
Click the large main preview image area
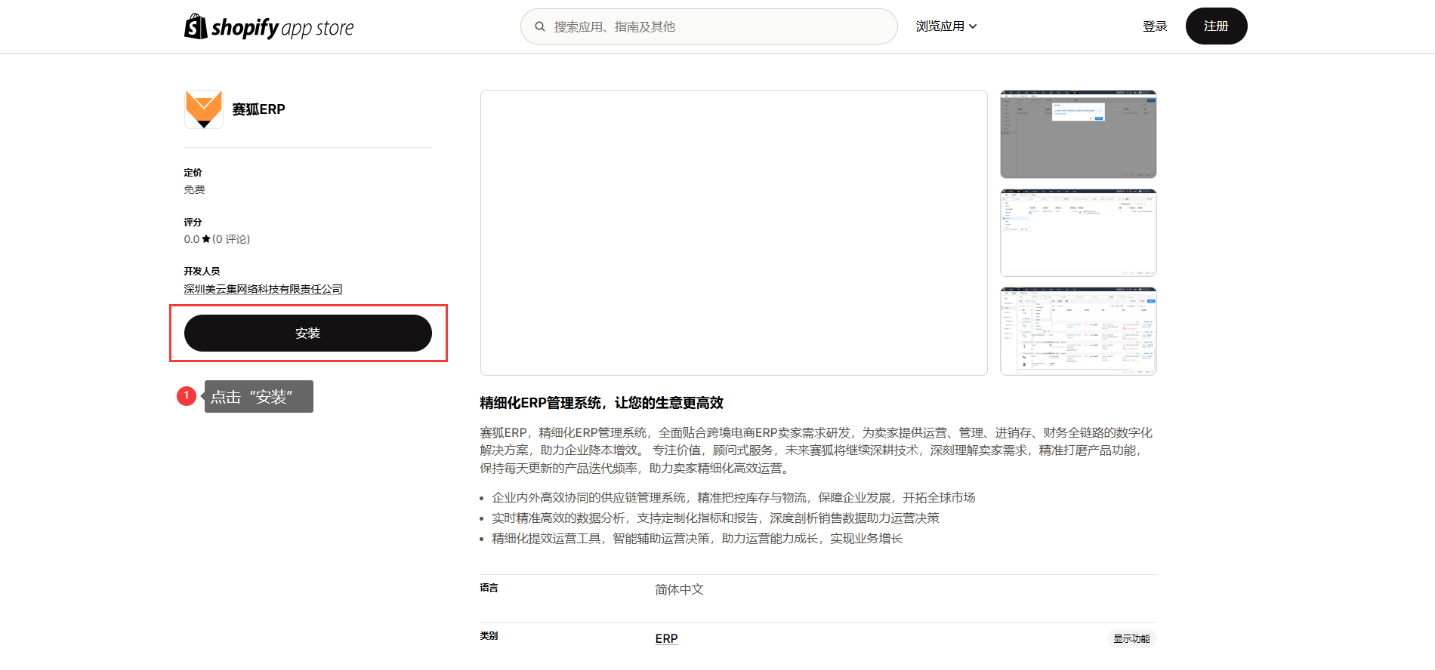coord(733,232)
